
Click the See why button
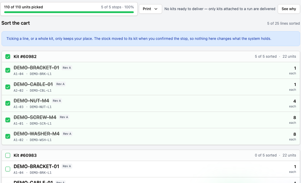click(x=288, y=9)
